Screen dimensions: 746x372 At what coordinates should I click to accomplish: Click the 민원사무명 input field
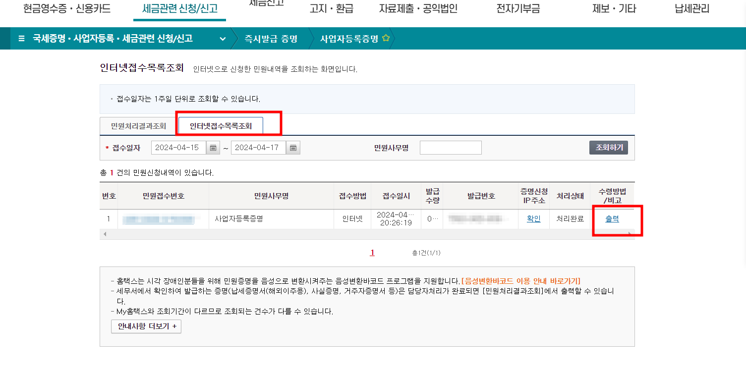[450, 147]
